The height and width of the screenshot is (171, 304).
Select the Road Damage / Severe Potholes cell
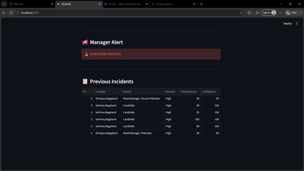click(143, 99)
